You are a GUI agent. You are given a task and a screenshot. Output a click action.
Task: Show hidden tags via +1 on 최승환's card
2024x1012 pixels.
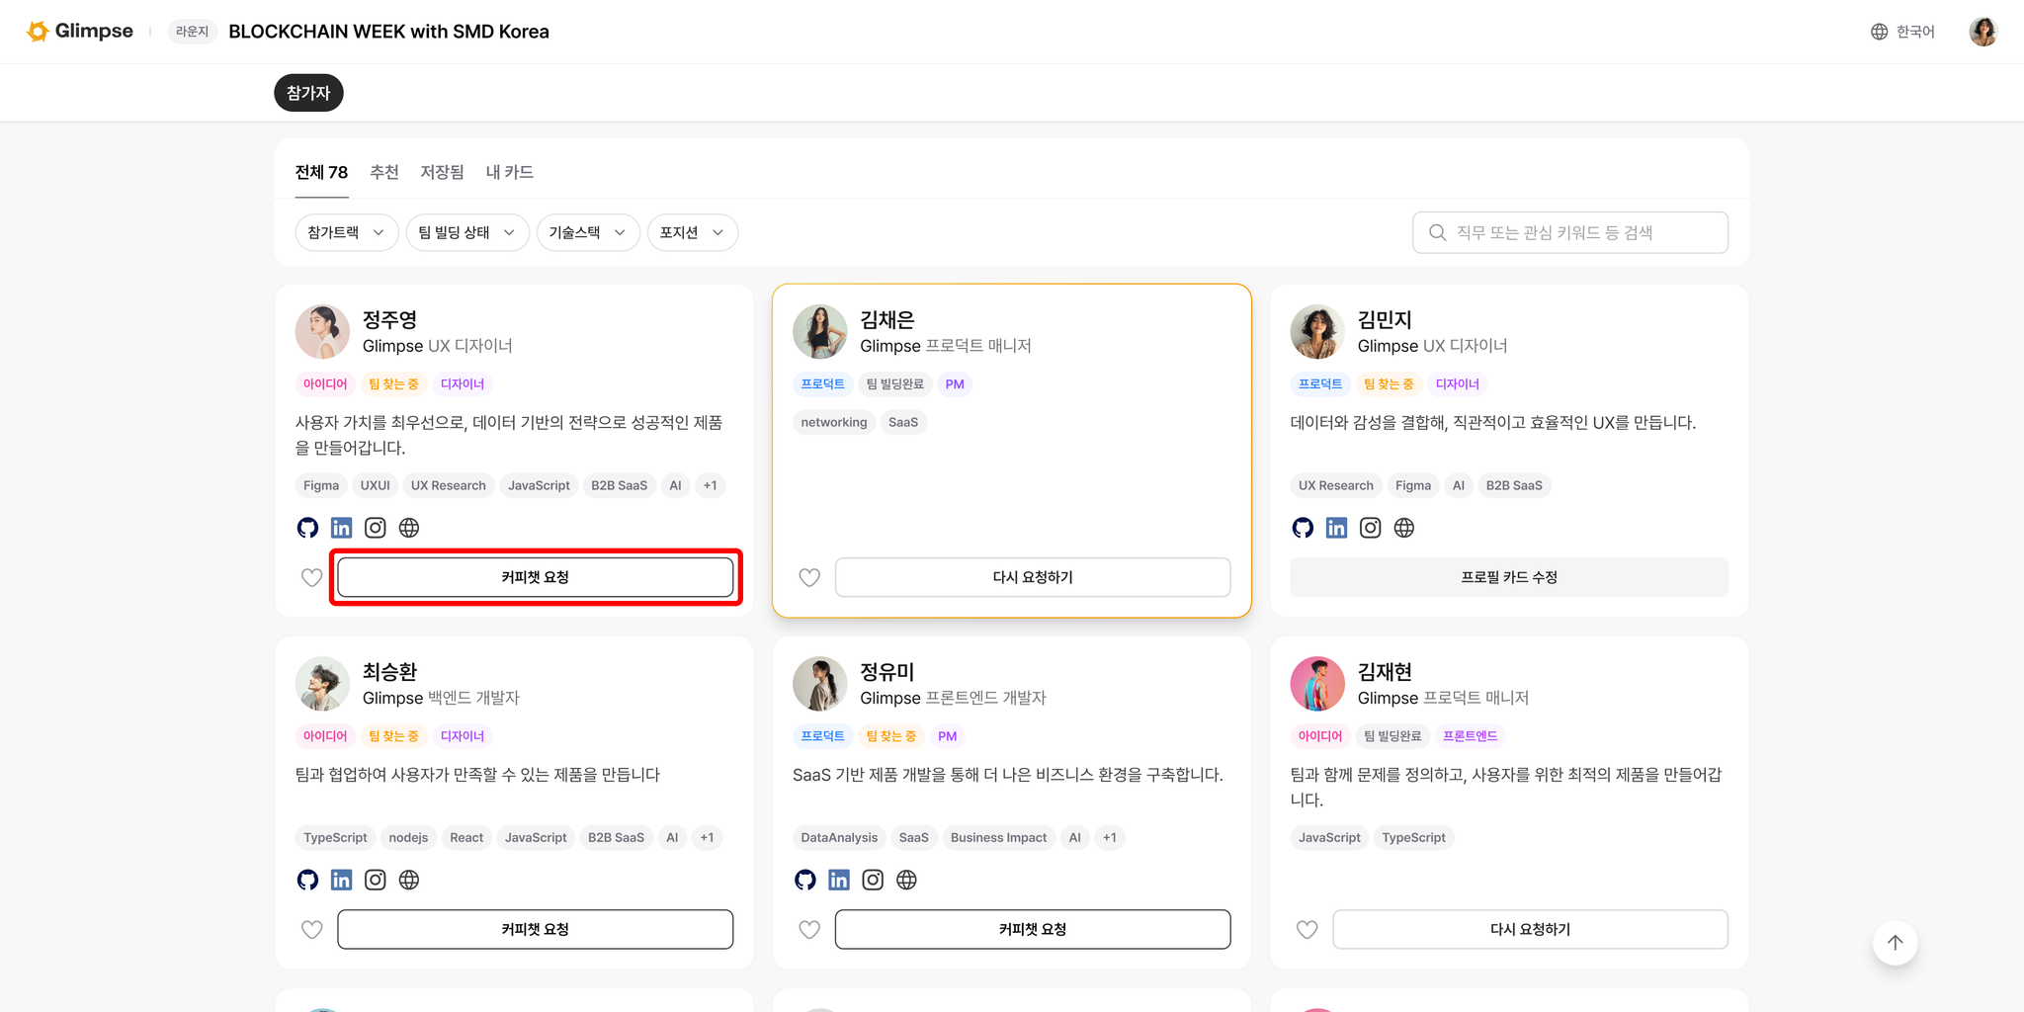tap(707, 837)
